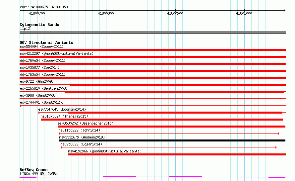Click the nsv554094 (Cooper2011) variant label
The width and height of the screenshot is (295, 181).
pos(42,46)
